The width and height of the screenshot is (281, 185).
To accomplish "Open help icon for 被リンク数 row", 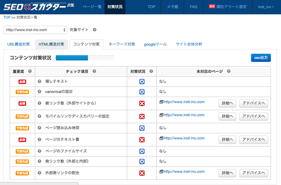I will coord(39,103).
